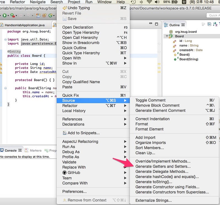Open dropdown arrow beside the Run button
The width and height of the screenshot is (220, 205).
[8, 16]
